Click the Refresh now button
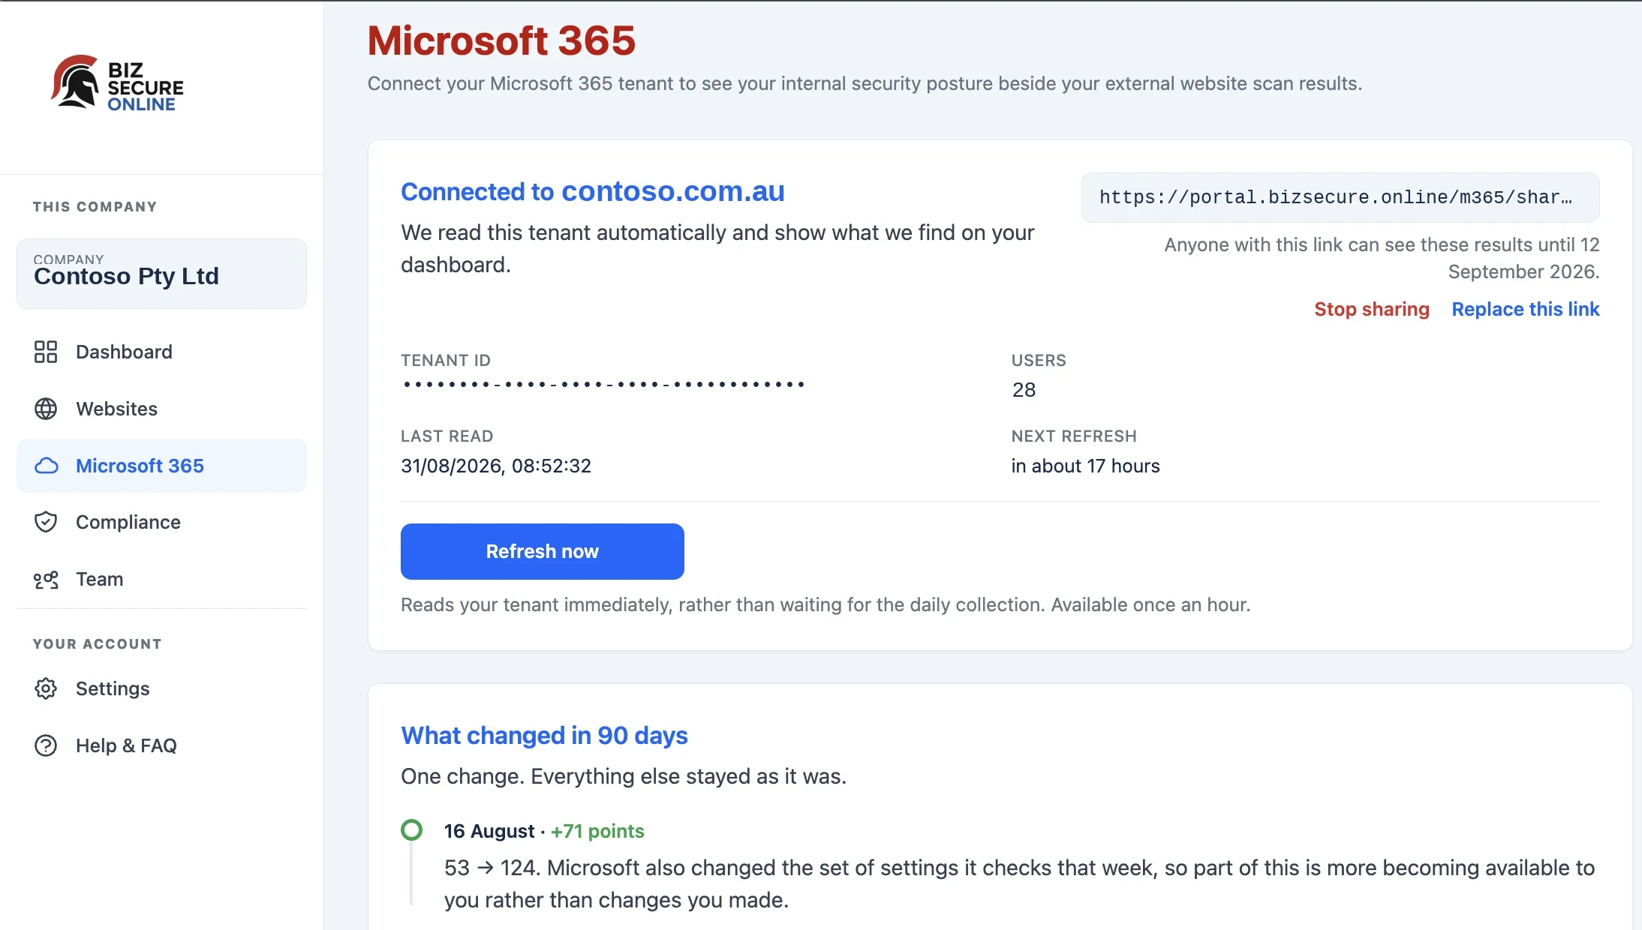This screenshot has width=1642, height=930. click(542, 551)
